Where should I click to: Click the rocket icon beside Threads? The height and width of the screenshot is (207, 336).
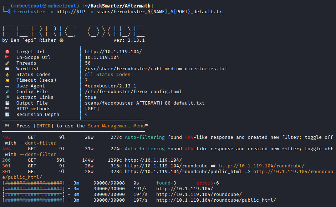click(7, 63)
